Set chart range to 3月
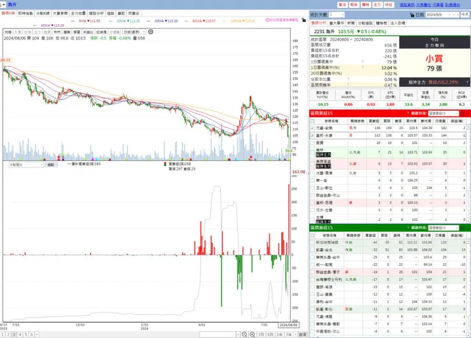This screenshot has height=338, width=471. click(261, 334)
